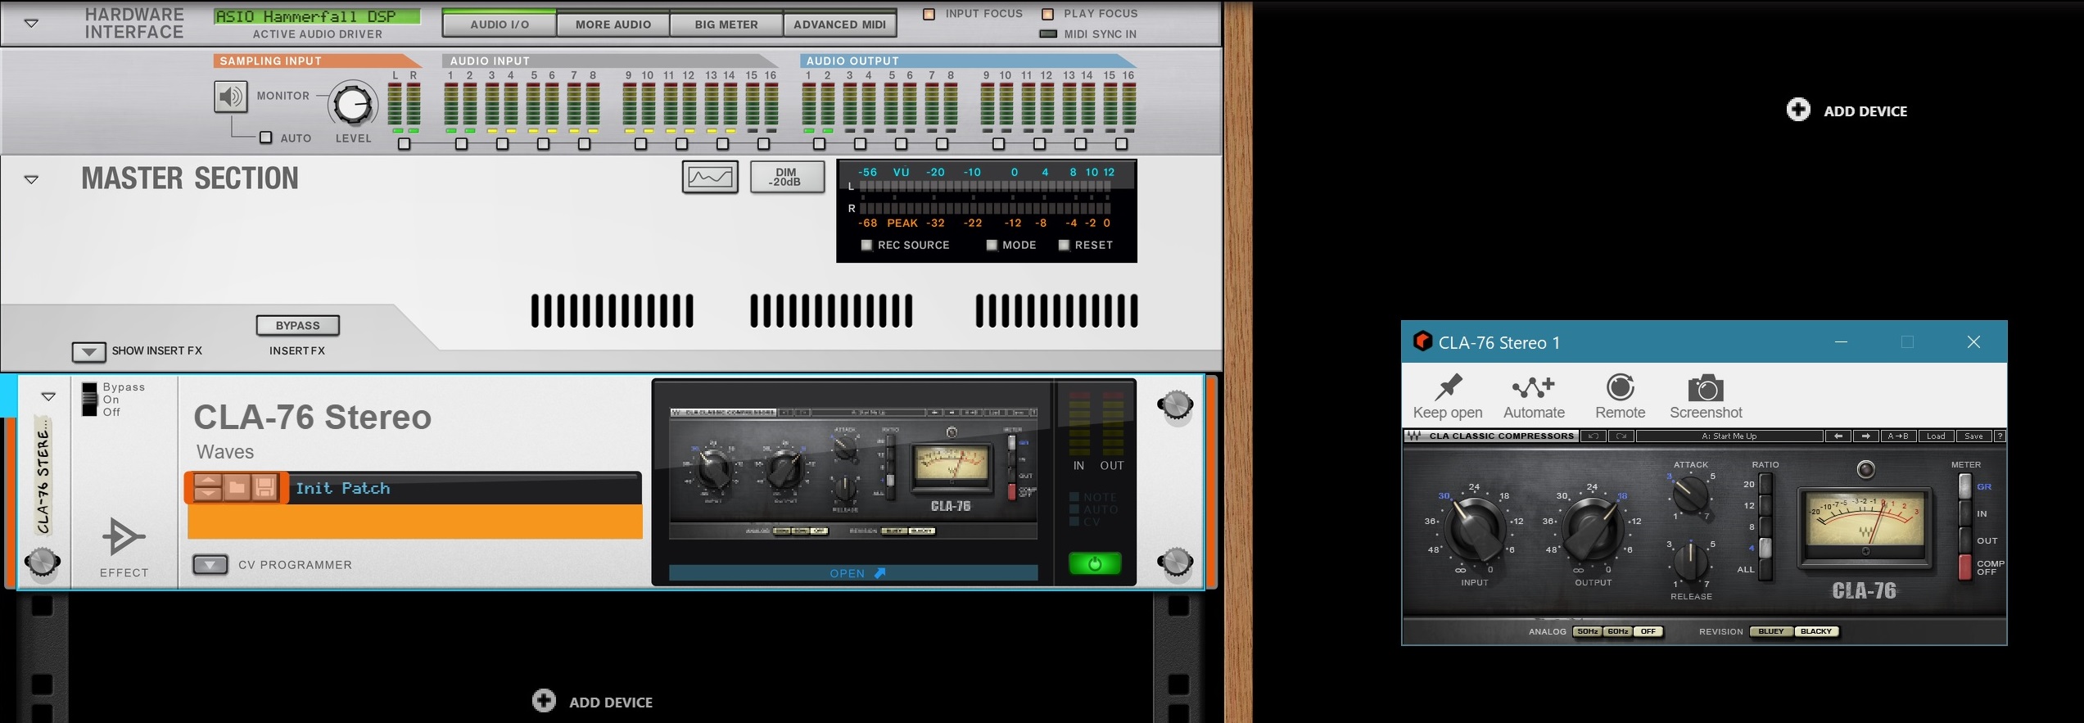Click the Master Section spectrum EQ graph button
Viewport: 2084px width, 723px height.
point(710,177)
